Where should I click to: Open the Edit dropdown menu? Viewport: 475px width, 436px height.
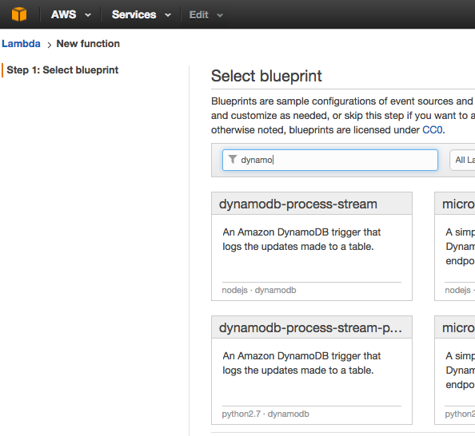tap(206, 15)
